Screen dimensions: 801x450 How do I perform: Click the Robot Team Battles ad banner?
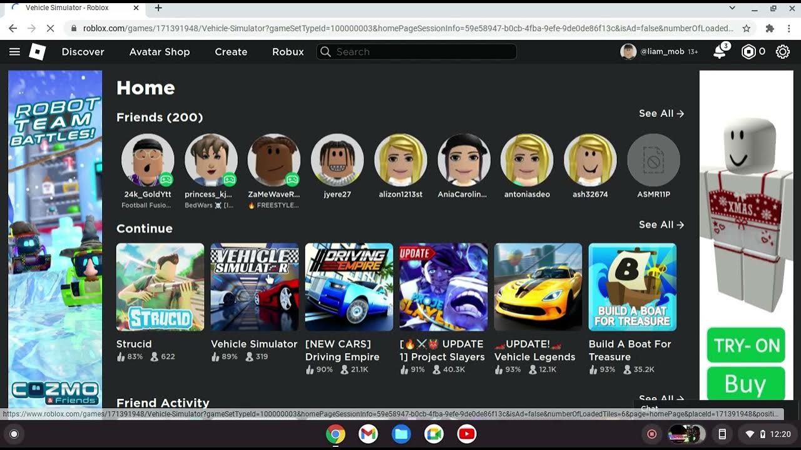[55, 239]
